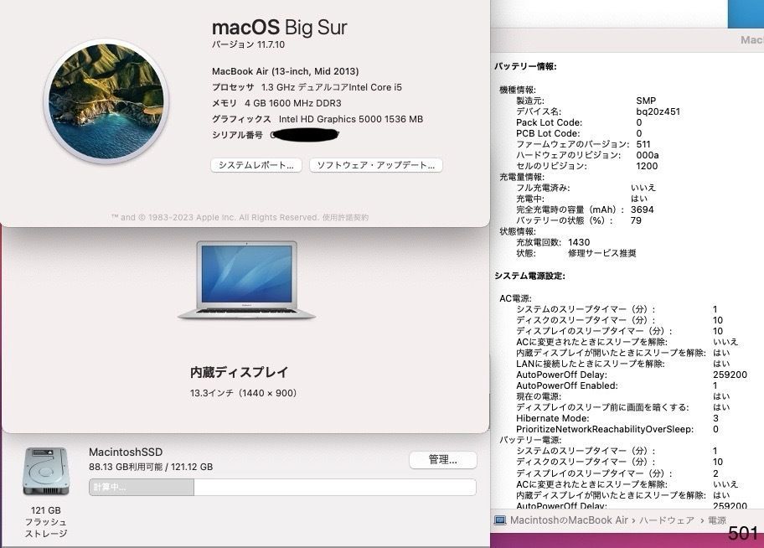The height and width of the screenshot is (548, 764).
Task: Click the メモリ 4 GB line
Action: [276, 103]
